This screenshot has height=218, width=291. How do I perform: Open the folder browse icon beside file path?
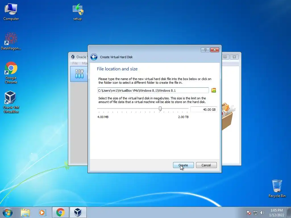coord(214,91)
